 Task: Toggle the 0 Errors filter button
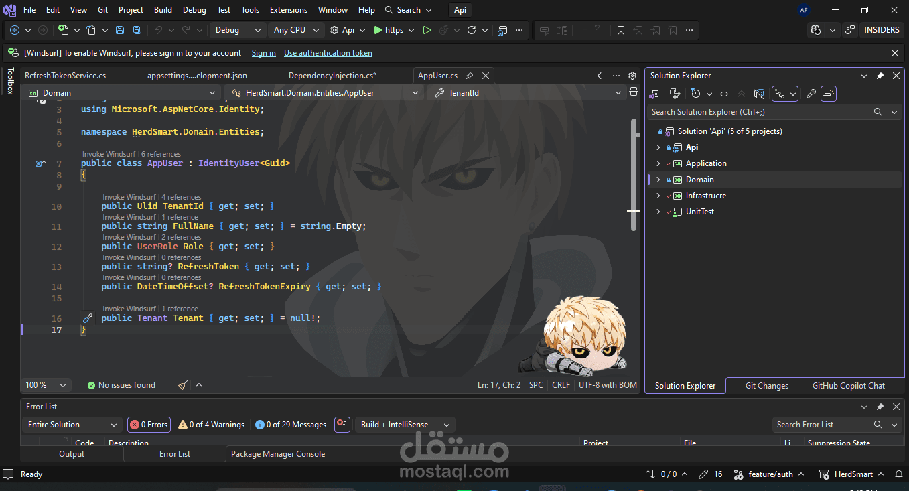[x=149, y=425]
